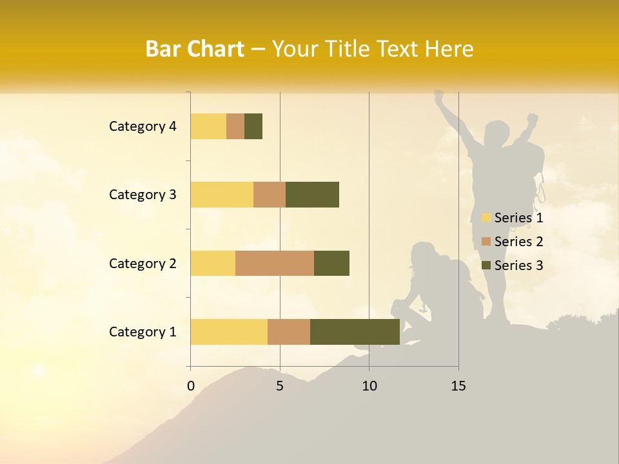619x464 pixels.
Task: Click the Category 4 axis label
Action: click(142, 126)
